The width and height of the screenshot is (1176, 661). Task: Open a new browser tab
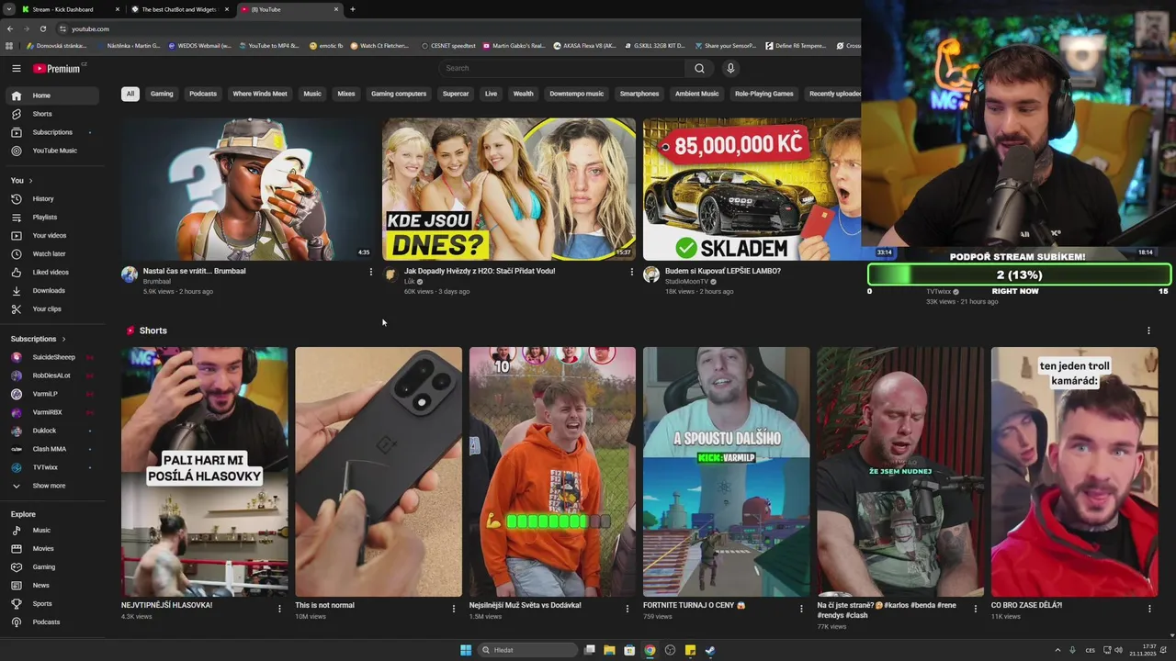(x=353, y=9)
